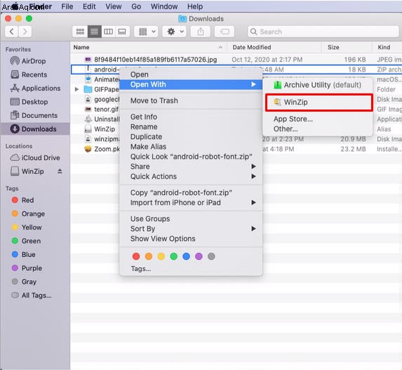Viewport: 402px width, 370px height.
Task: Expand the GIFPaper folder disclosure triangle
Action: pyautogui.click(x=76, y=89)
